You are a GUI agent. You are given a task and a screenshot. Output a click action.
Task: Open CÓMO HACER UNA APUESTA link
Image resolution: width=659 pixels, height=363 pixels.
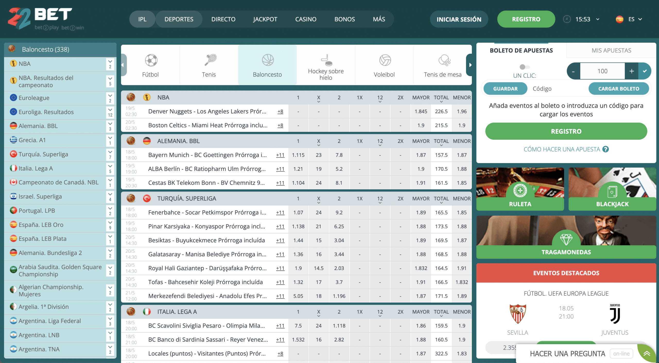562,149
